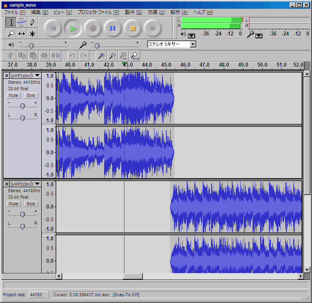
Task: Click the first track's gain slider
Action: coord(22,106)
